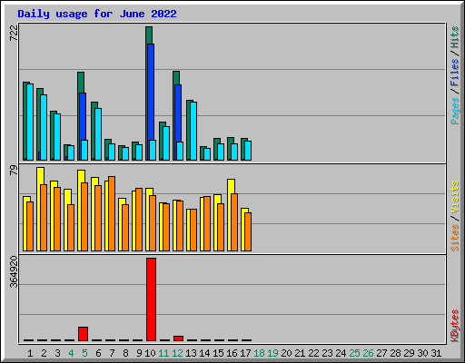The height and width of the screenshot is (363, 465).
Task: Click the tall blue files bar for day 10
Action: pos(151,91)
